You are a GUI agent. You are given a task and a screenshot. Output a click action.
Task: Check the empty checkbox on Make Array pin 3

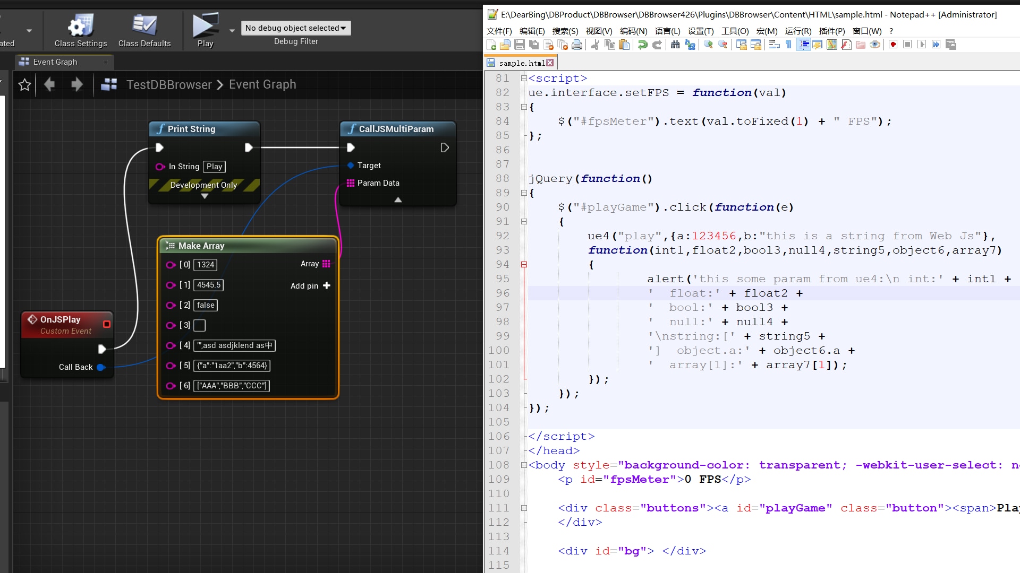click(199, 325)
